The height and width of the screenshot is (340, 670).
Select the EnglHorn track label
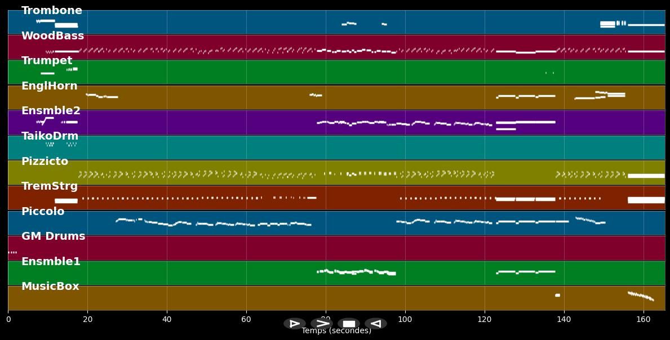click(50, 86)
